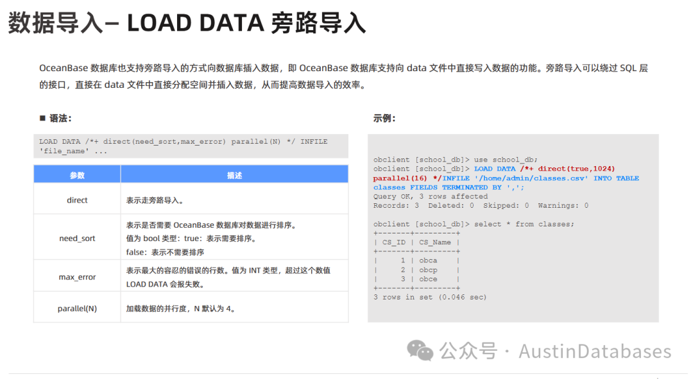Click the line 值为 bool 类型：true：表示需要排序。

pos(191,239)
